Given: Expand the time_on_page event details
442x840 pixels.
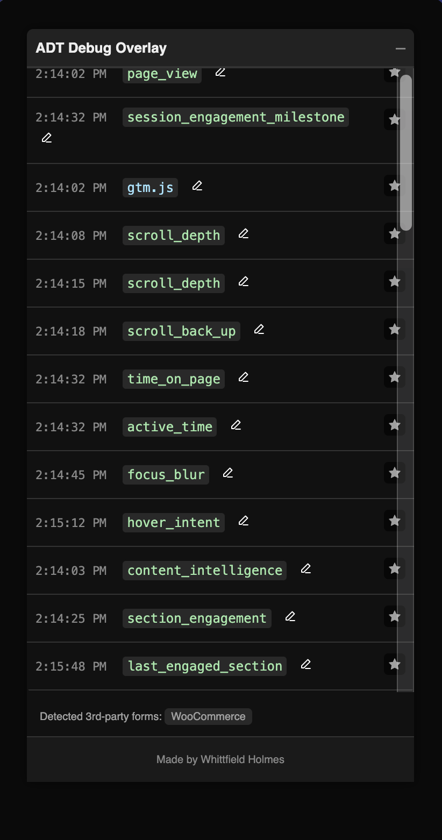Looking at the screenshot, I should [x=173, y=379].
